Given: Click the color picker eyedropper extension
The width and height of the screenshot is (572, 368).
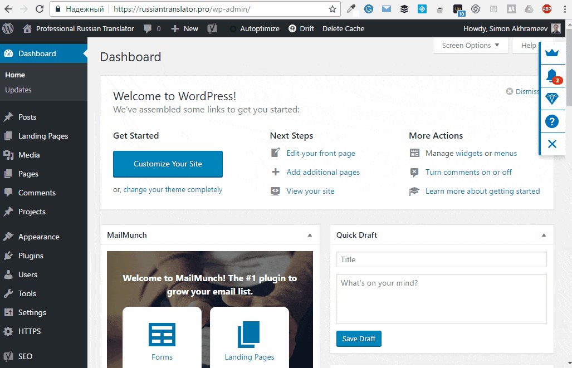Looking at the screenshot, I should tap(351, 9).
